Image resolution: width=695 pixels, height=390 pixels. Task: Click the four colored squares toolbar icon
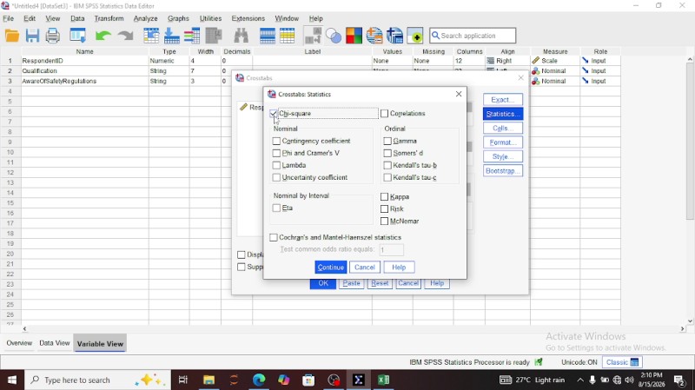tap(354, 36)
